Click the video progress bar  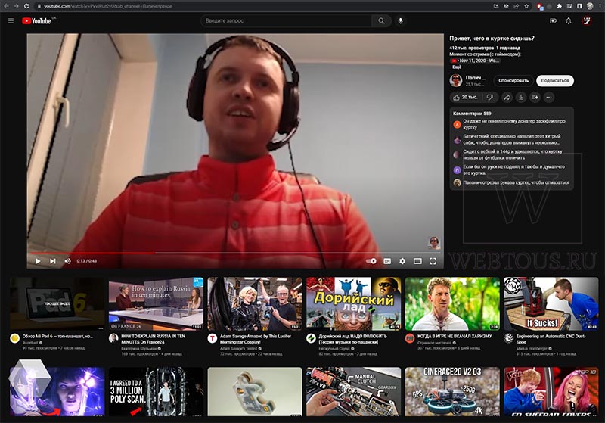(x=235, y=253)
